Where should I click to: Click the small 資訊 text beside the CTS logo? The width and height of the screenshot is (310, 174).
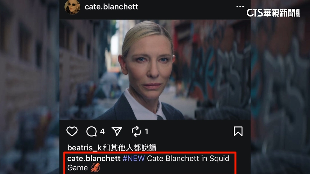(298, 13)
